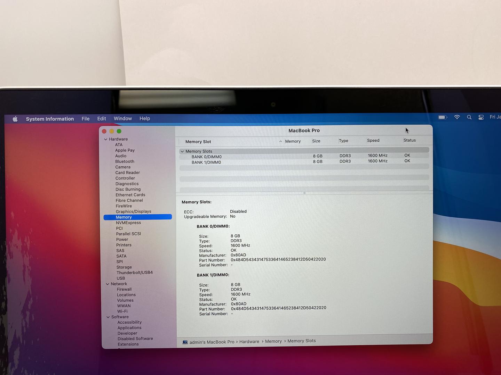Select Wi-Fi under Network in sidebar
The height and width of the screenshot is (375, 501).
tap(122, 311)
